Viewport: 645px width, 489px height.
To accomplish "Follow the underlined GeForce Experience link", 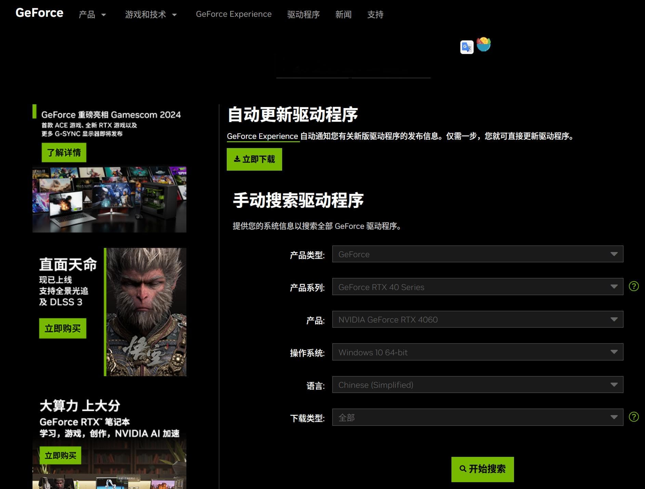I will [263, 136].
